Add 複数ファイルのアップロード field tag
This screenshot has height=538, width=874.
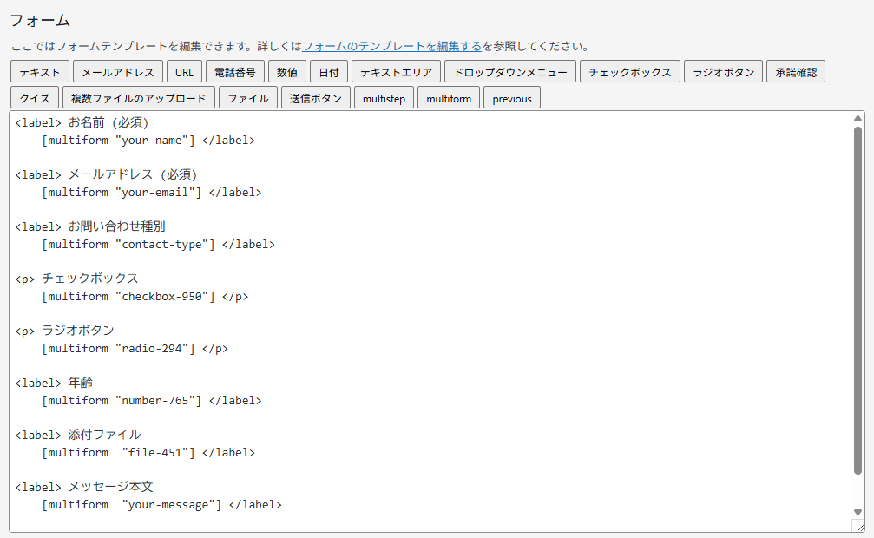[139, 98]
